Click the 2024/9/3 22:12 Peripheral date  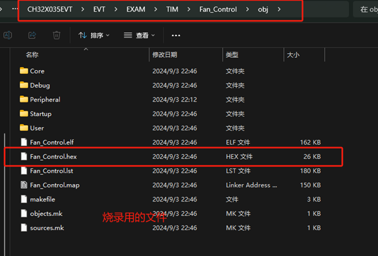[x=175, y=100]
